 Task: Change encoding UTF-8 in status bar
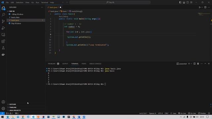tap(160, 113)
